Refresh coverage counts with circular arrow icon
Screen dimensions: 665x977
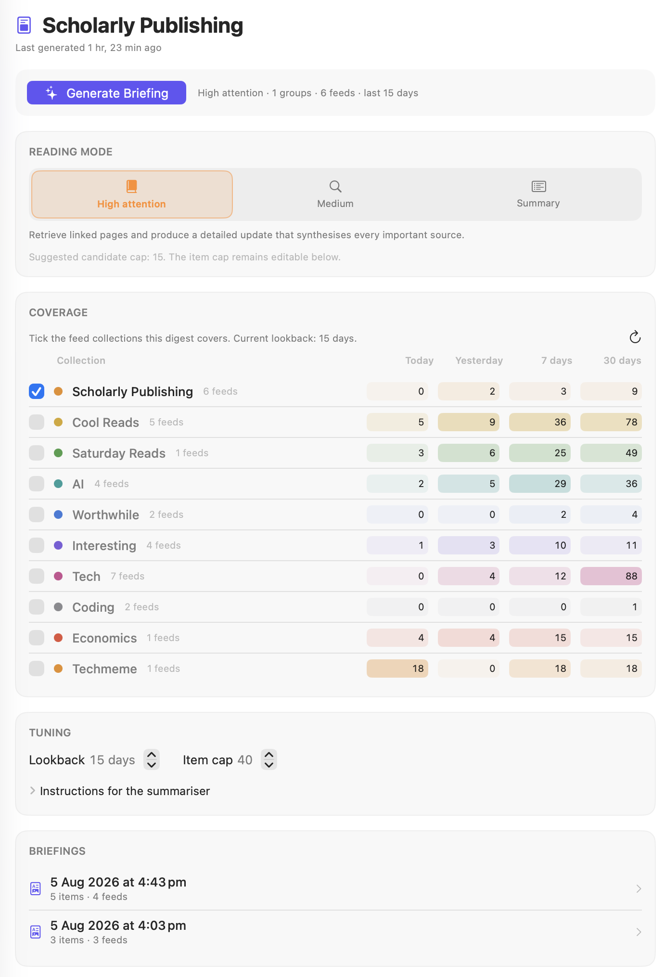(635, 337)
